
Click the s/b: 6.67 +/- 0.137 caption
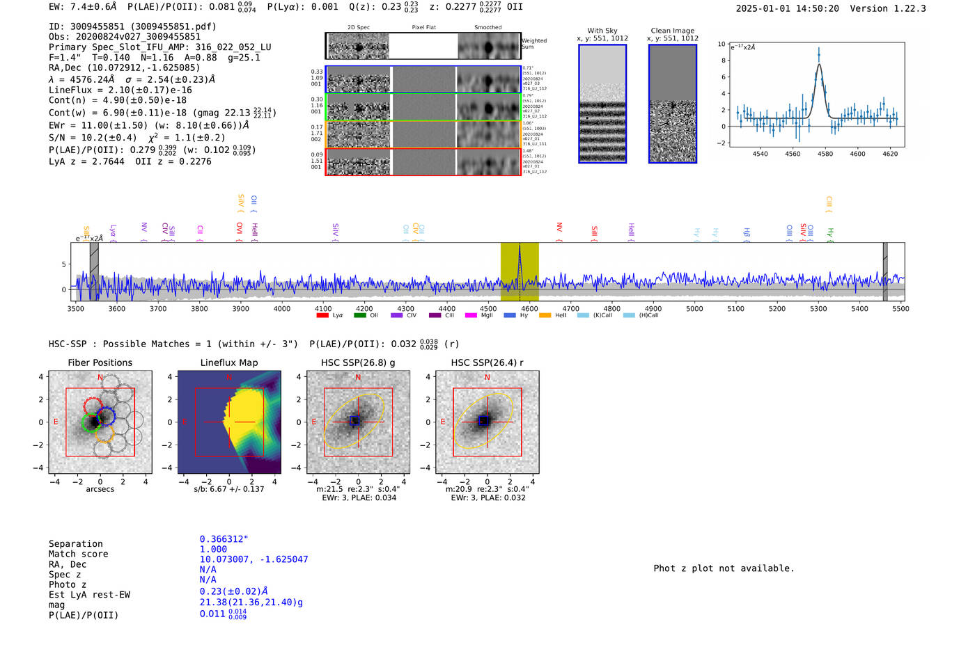(229, 489)
